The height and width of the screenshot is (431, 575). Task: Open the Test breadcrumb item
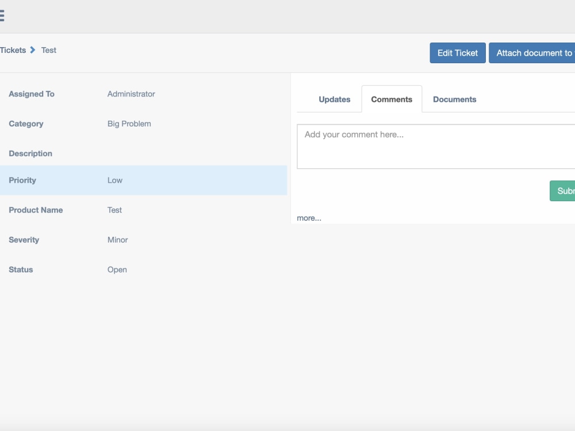pos(49,50)
